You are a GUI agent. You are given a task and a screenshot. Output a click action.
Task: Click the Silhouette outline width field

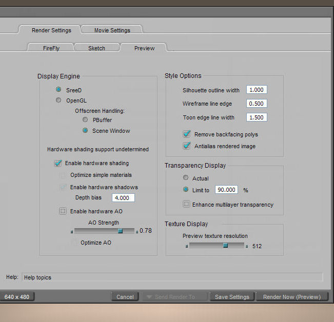tap(257, 90)
